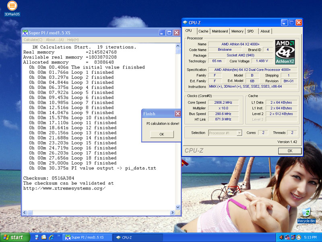Open the About...(A) menu
The width and height of the screenshot is (322, 242).
[x=55, y=40]
